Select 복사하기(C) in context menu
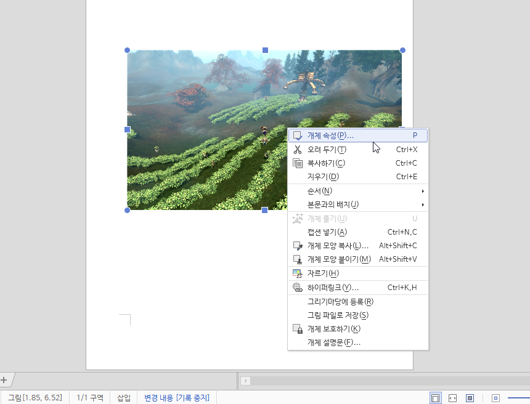Screen dimensions: 530x404 pyautogui.click(x=358, y=163)
